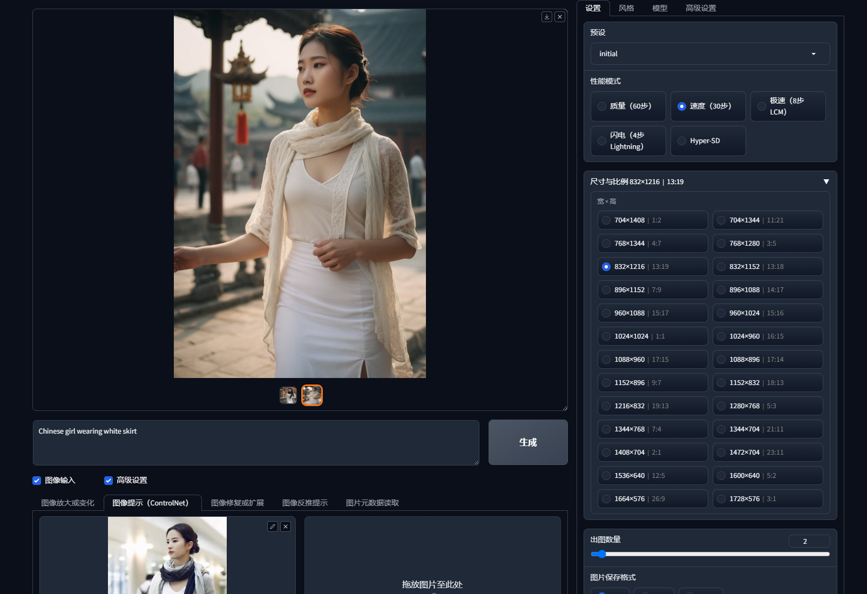Select Hyper-SD performance mode

pyautogui.click(x=708, y=141)
